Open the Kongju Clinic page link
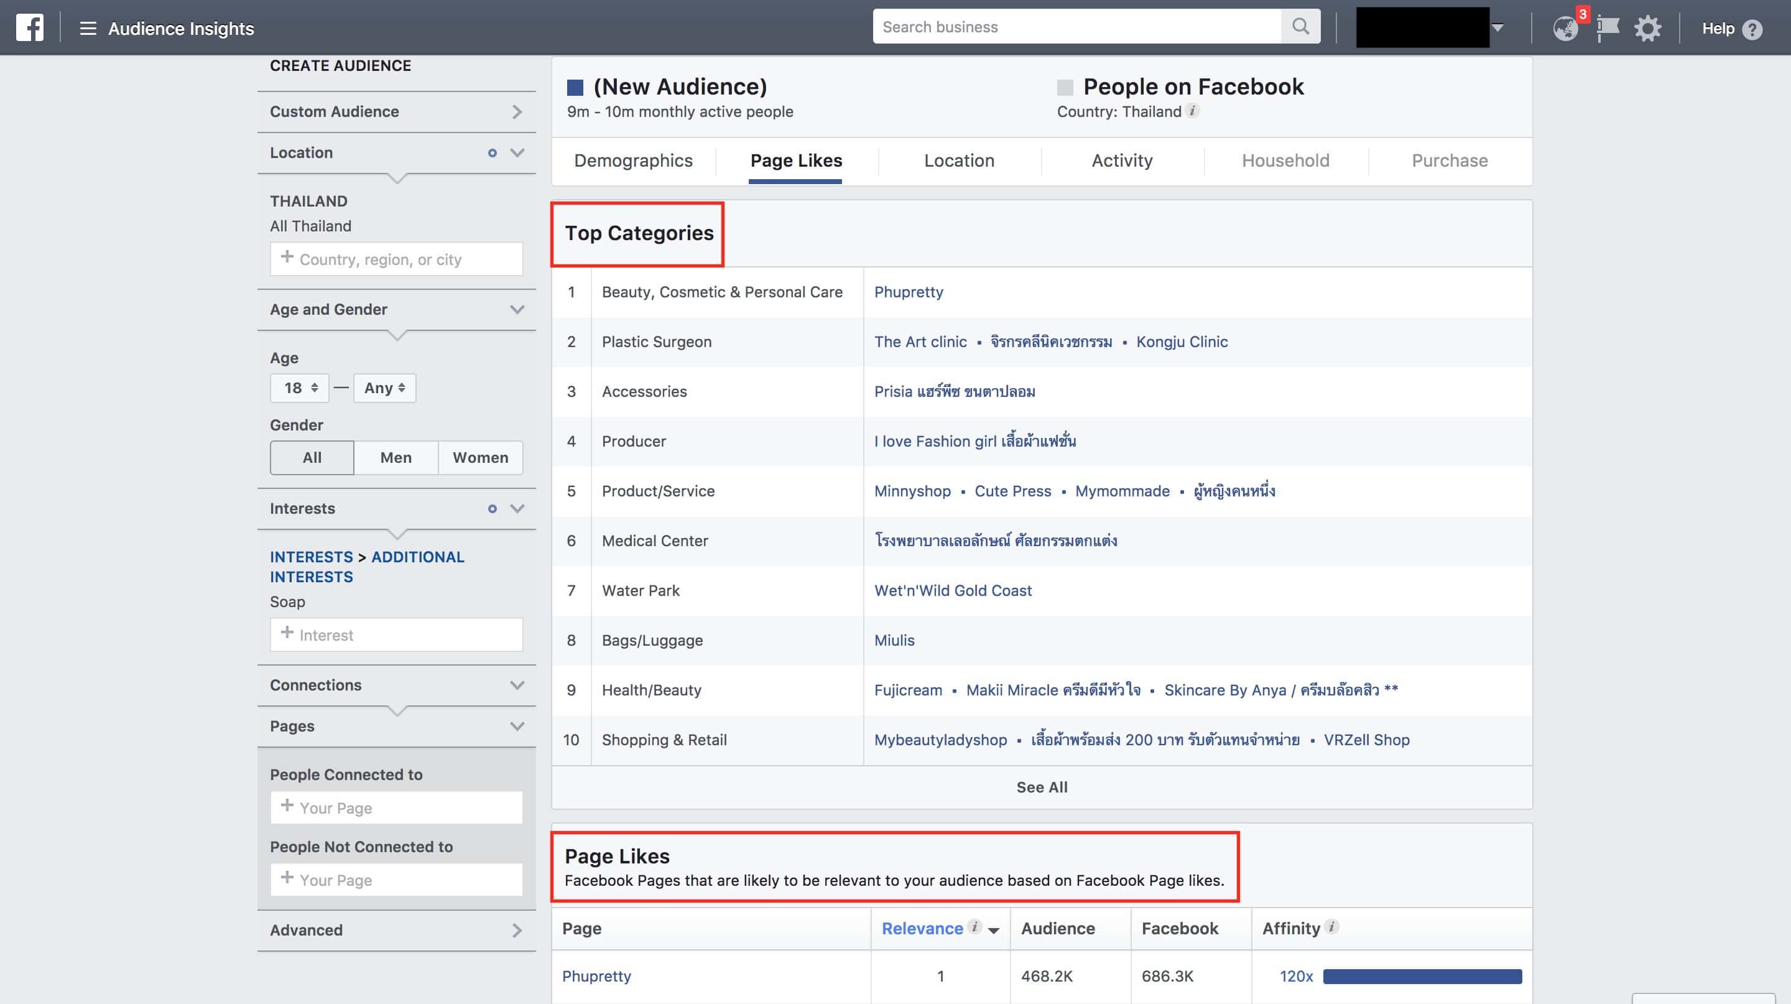The image size is (1791, 1004). (x=1182, y=342)
